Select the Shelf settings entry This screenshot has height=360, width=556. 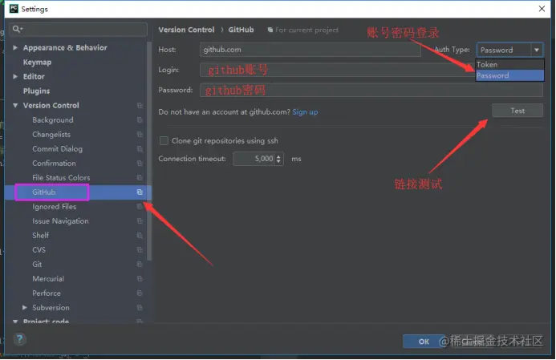pyautogui.click(x=41, y=235)
